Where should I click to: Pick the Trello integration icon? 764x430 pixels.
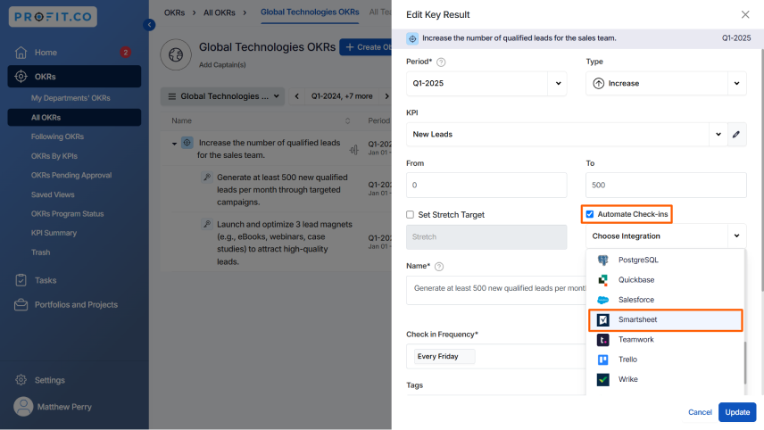click(602, 360)
